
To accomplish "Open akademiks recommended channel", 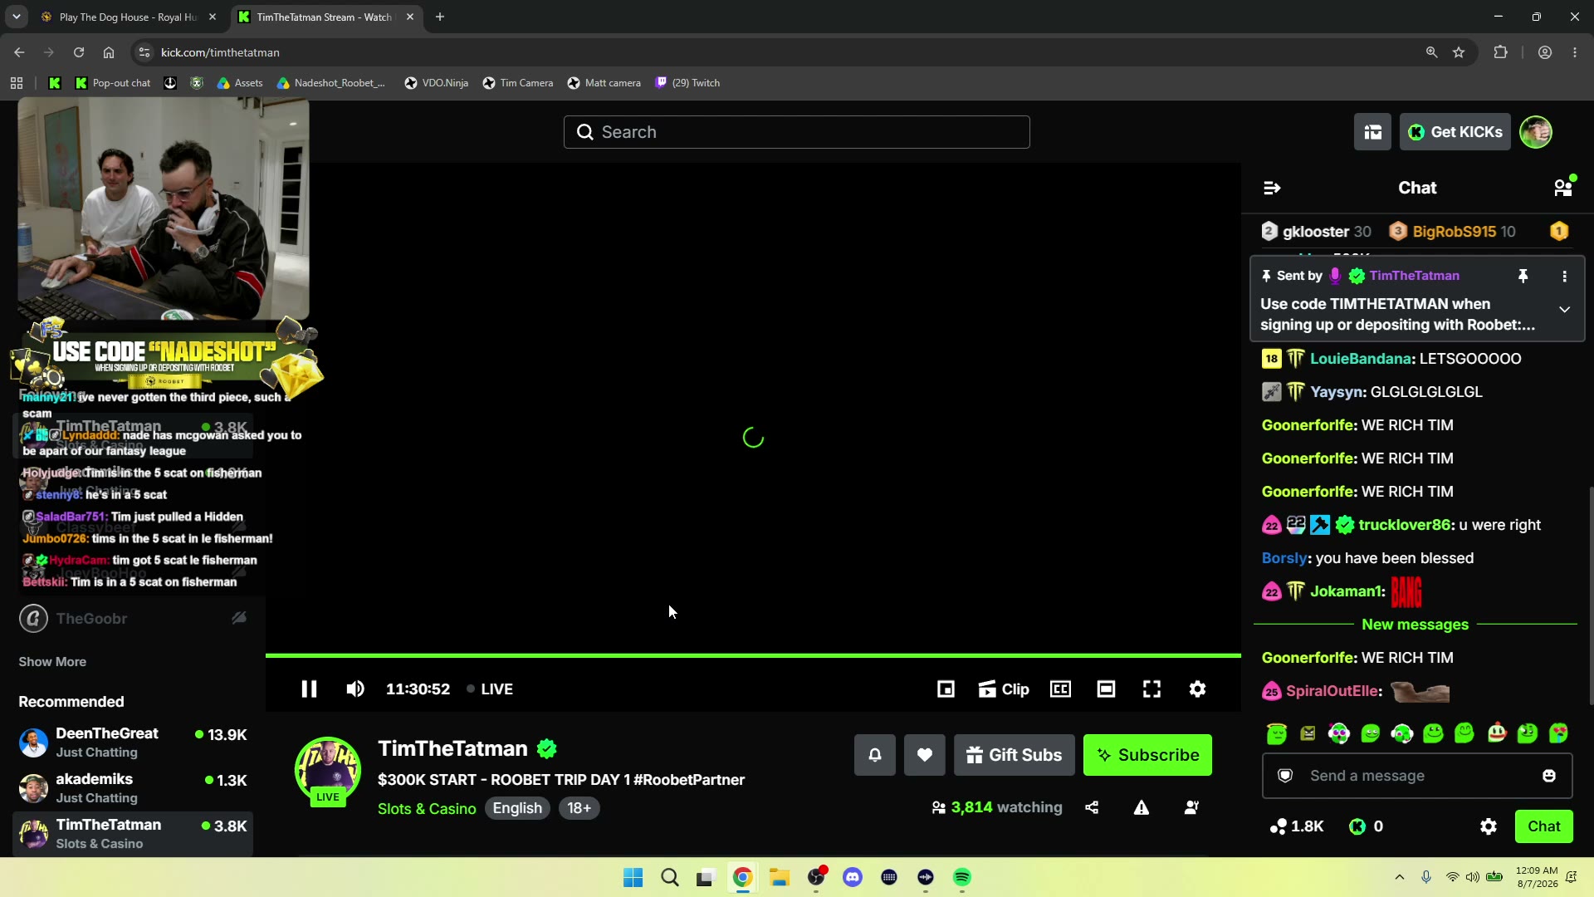I will [133, 788].
